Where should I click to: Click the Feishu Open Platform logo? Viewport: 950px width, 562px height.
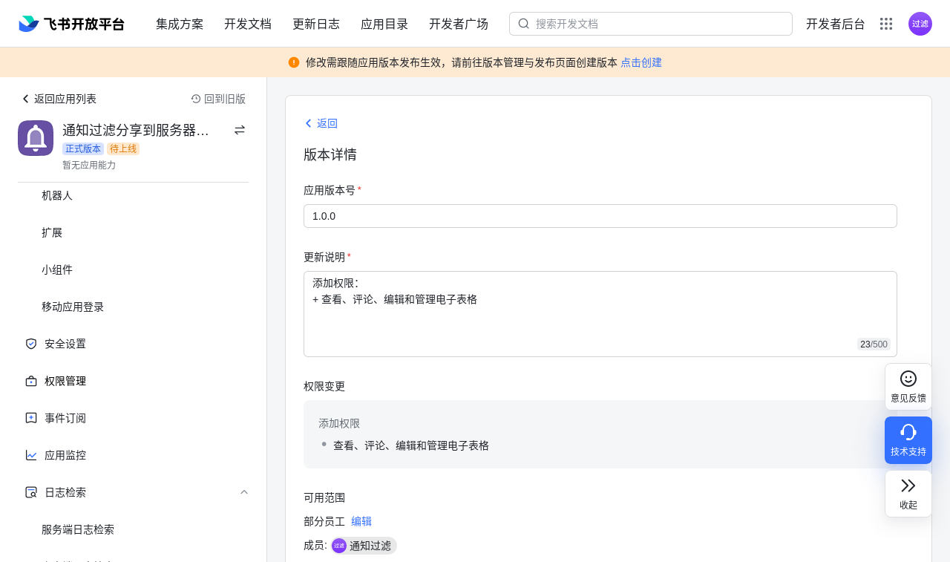pyautogui.click(x=72, y=24)
